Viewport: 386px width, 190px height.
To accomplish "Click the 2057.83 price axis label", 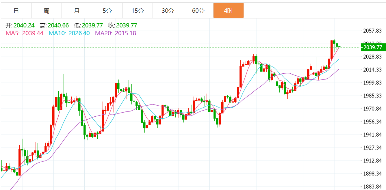I will point(373,31).
